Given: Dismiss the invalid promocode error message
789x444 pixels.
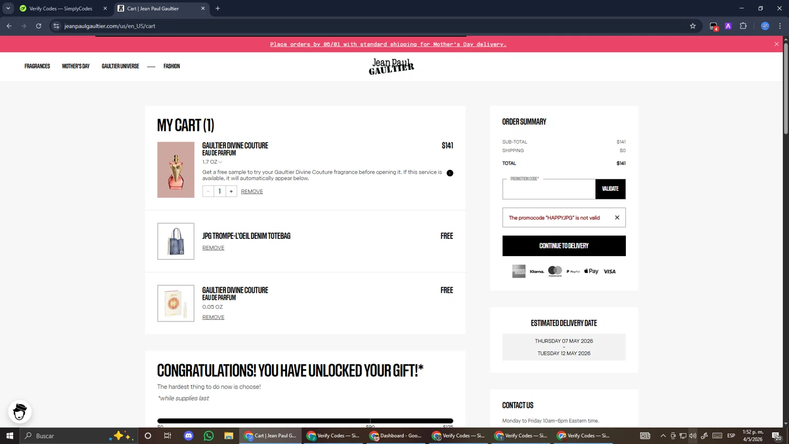Looking at the screenshot, I should pyautogui.click(x=617, y=218).
